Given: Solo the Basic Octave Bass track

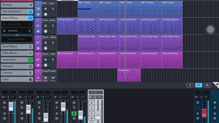Looking at the screenshot, I should [x=53, y=43].
